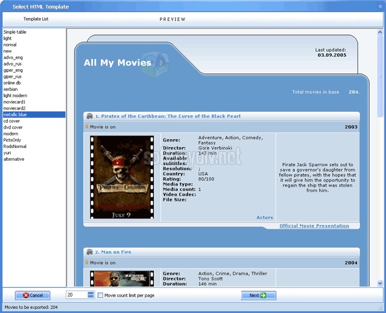Click Pirates of the Caribbean poster thumbnail
Image resolution: width=386 pixels, height=313 pixels.
pos(122,177)
